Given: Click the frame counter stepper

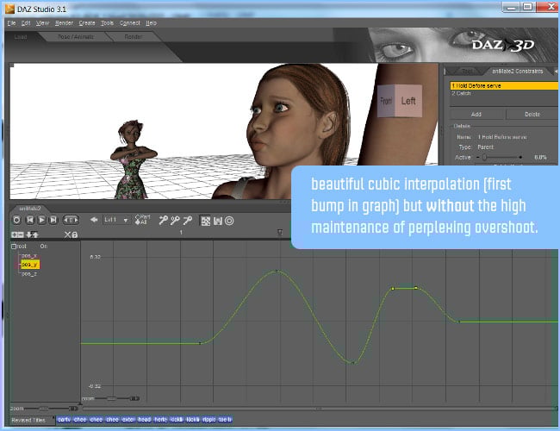Looking at the screenshot, I should pos(71,220).
